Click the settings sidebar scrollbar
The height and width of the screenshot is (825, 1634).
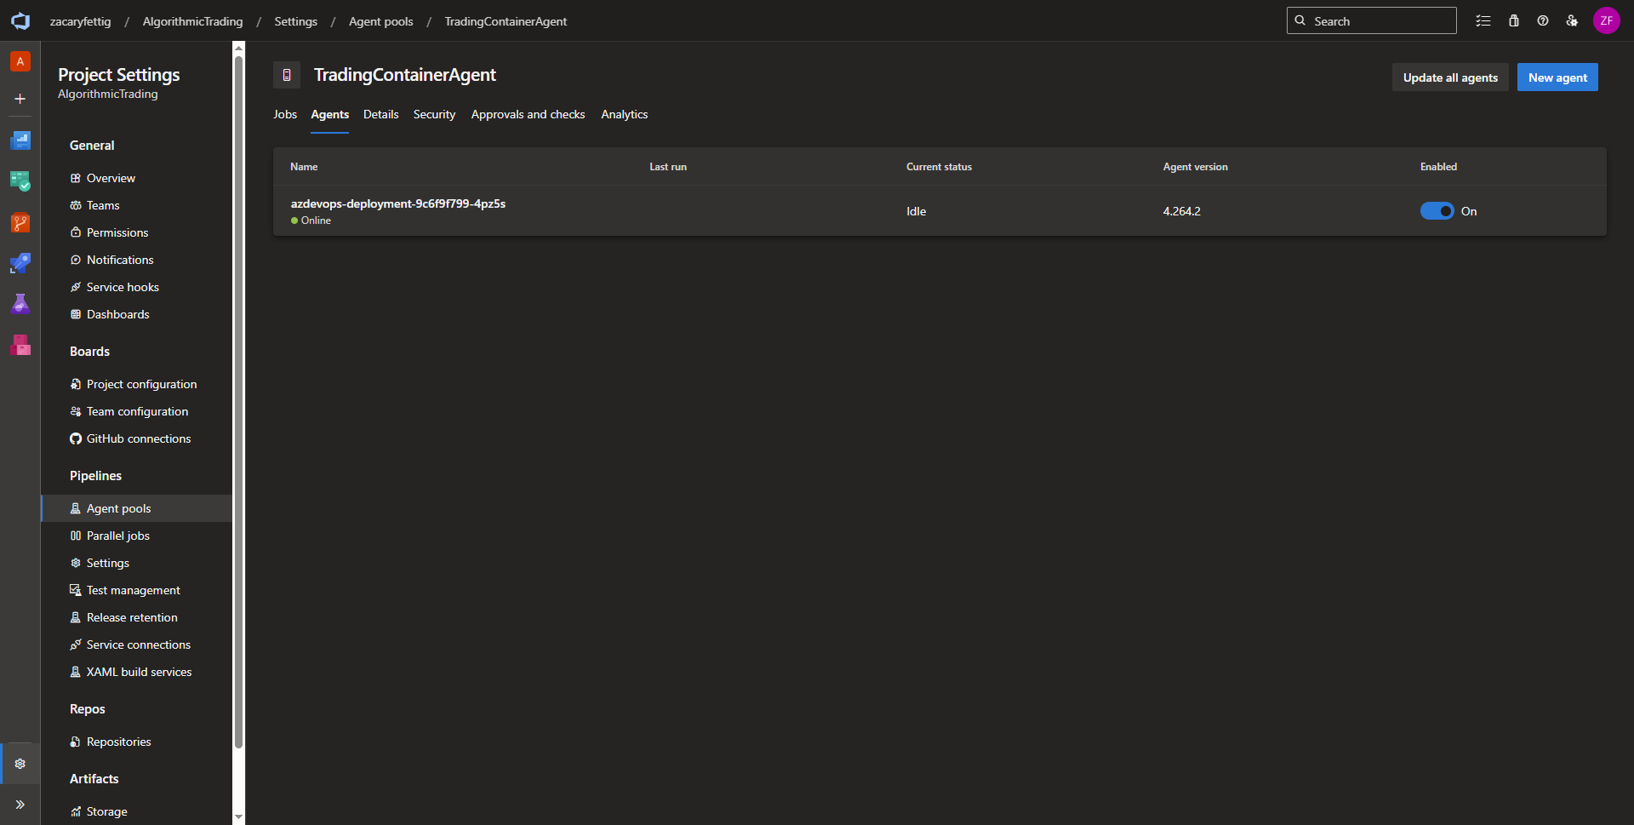(x=238, y=400)
